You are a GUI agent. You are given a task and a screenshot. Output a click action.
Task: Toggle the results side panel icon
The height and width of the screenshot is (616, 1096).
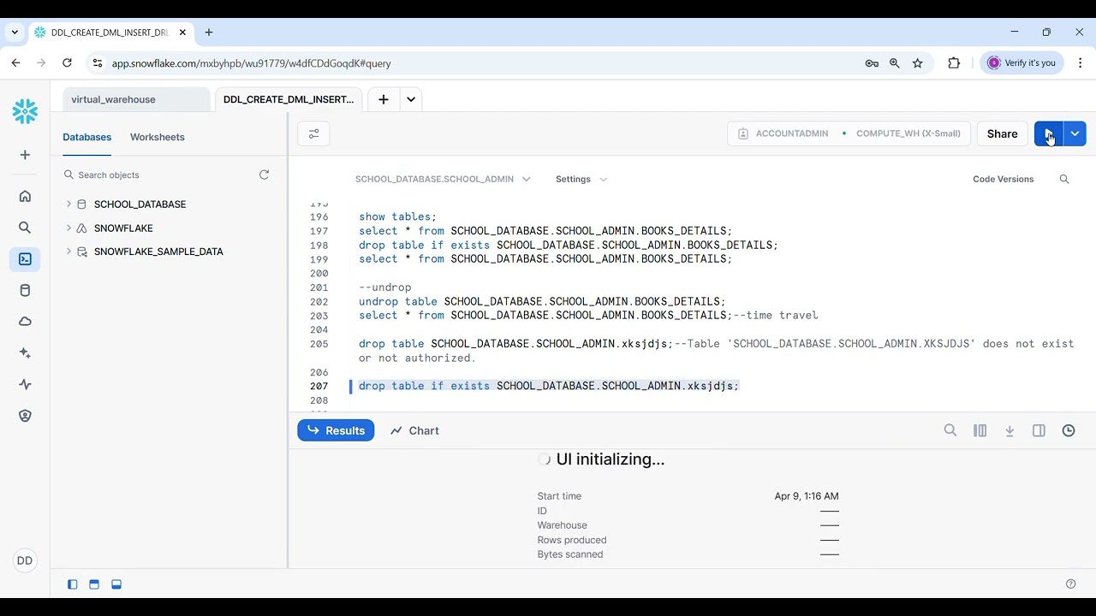coord(1039,430)
